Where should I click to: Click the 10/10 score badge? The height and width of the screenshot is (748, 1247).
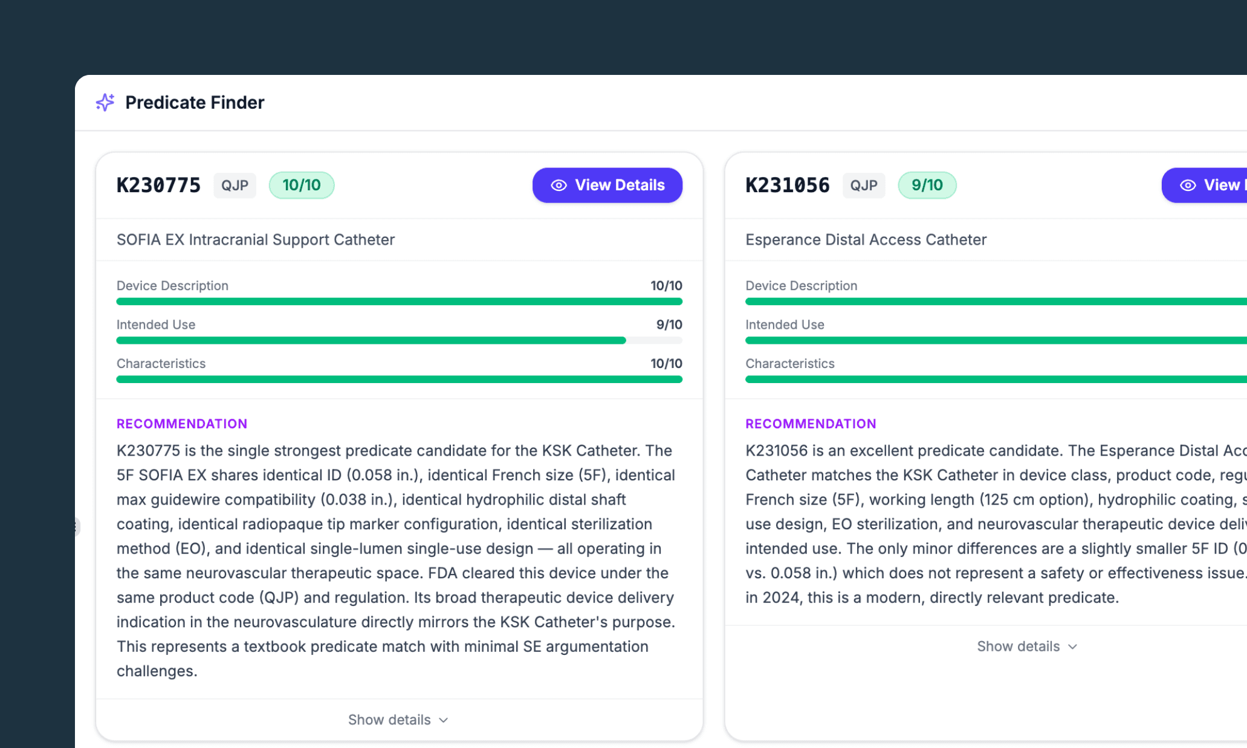click(x=302, y=185)
